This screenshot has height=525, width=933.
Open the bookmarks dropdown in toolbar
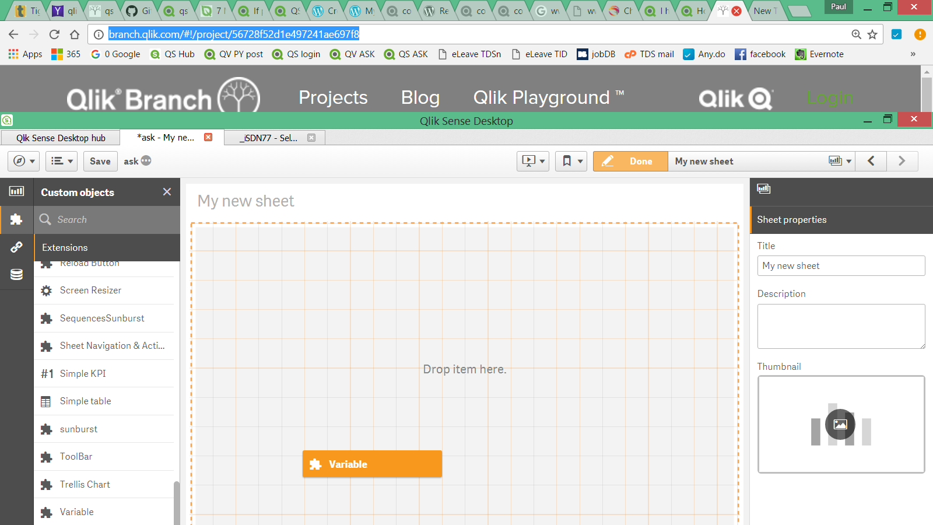(571, 161)
